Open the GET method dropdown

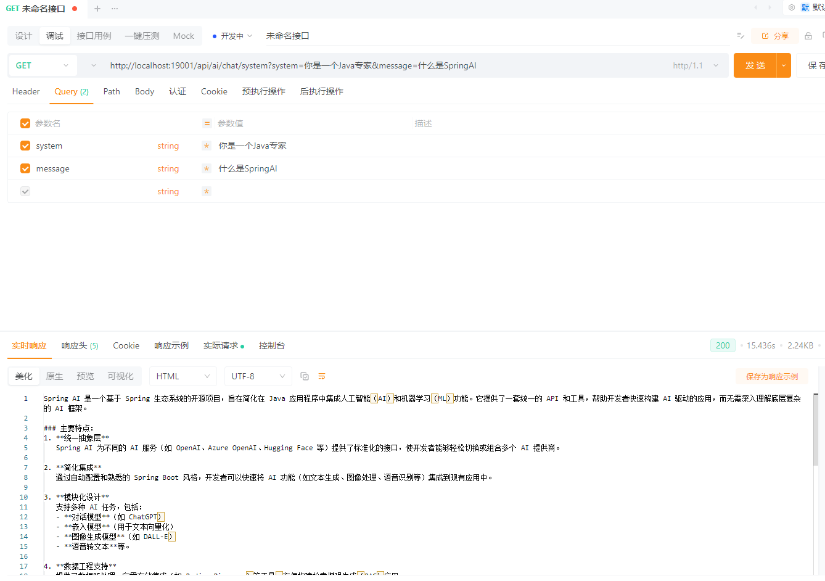pyautogui.click(x=43, y=65)
